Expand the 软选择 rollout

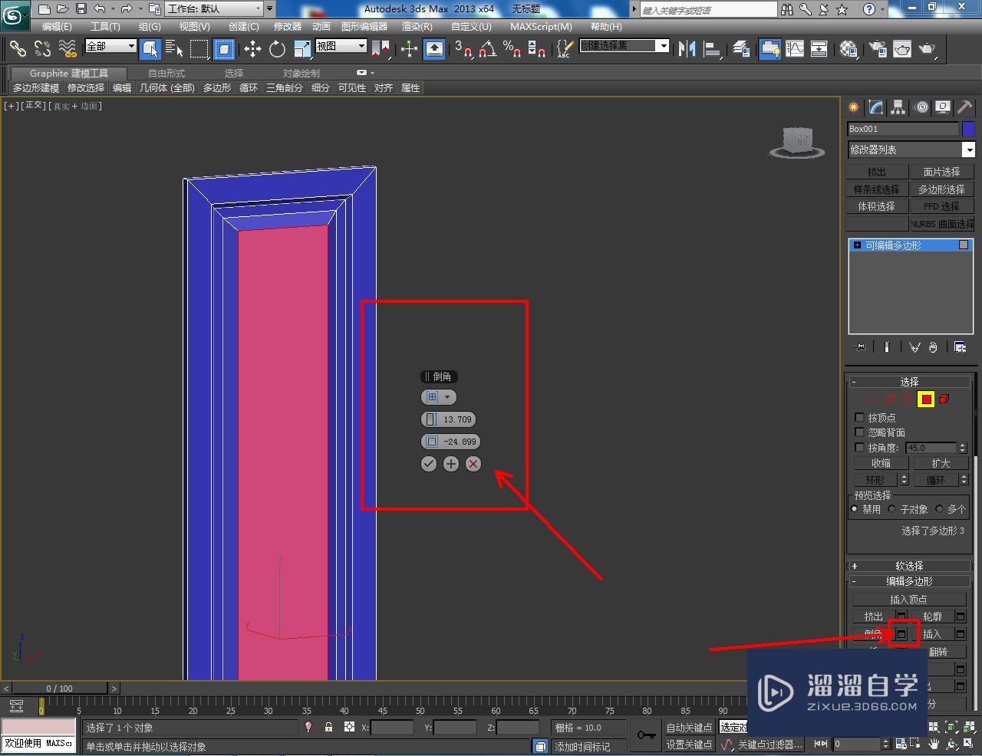(909, 566)
